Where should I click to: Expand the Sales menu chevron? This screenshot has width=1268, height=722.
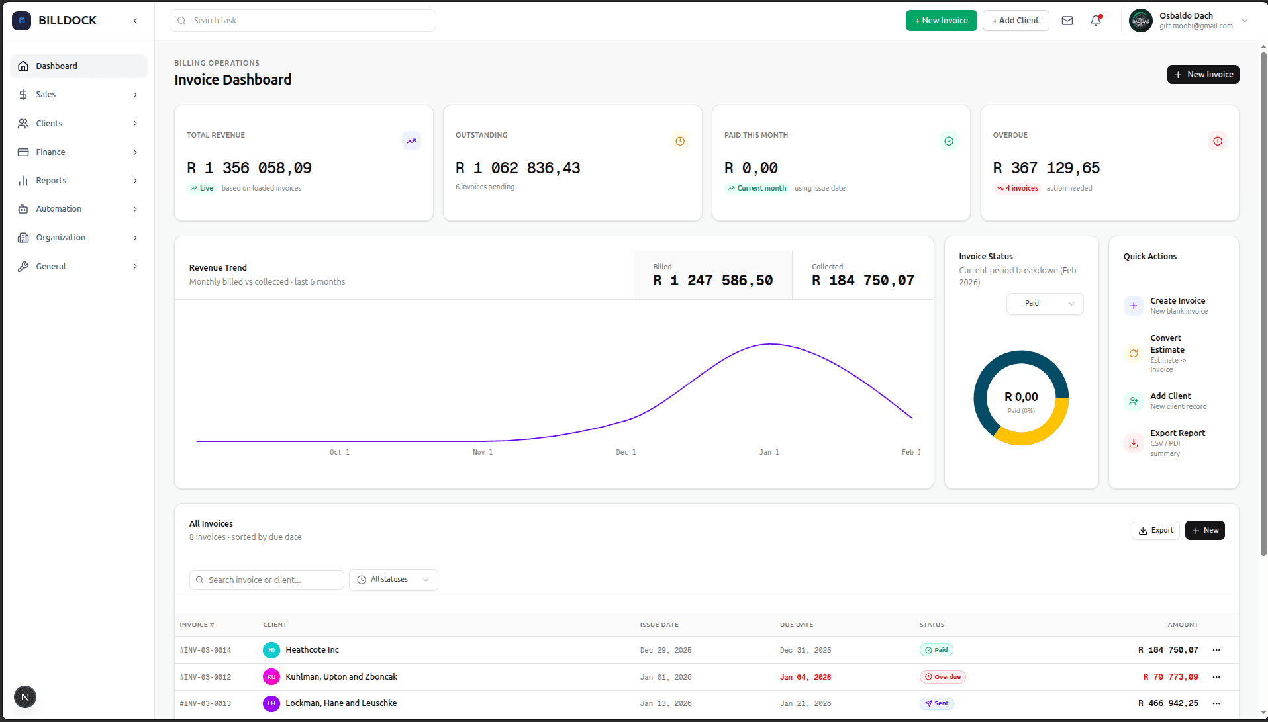point(135,94)
